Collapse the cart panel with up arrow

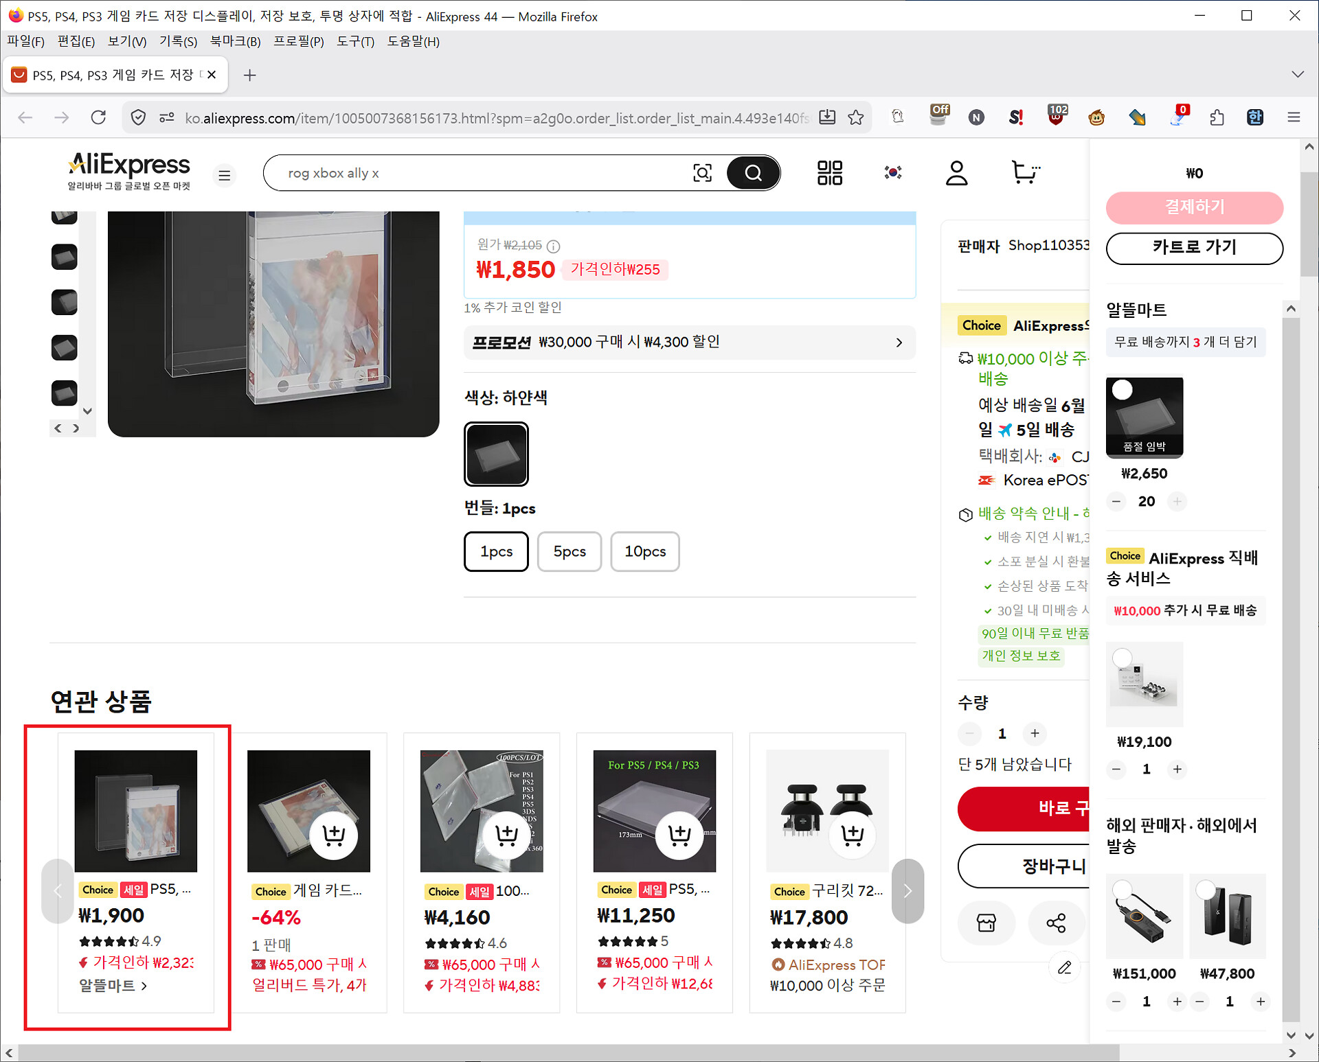[x=1291, y=309]
